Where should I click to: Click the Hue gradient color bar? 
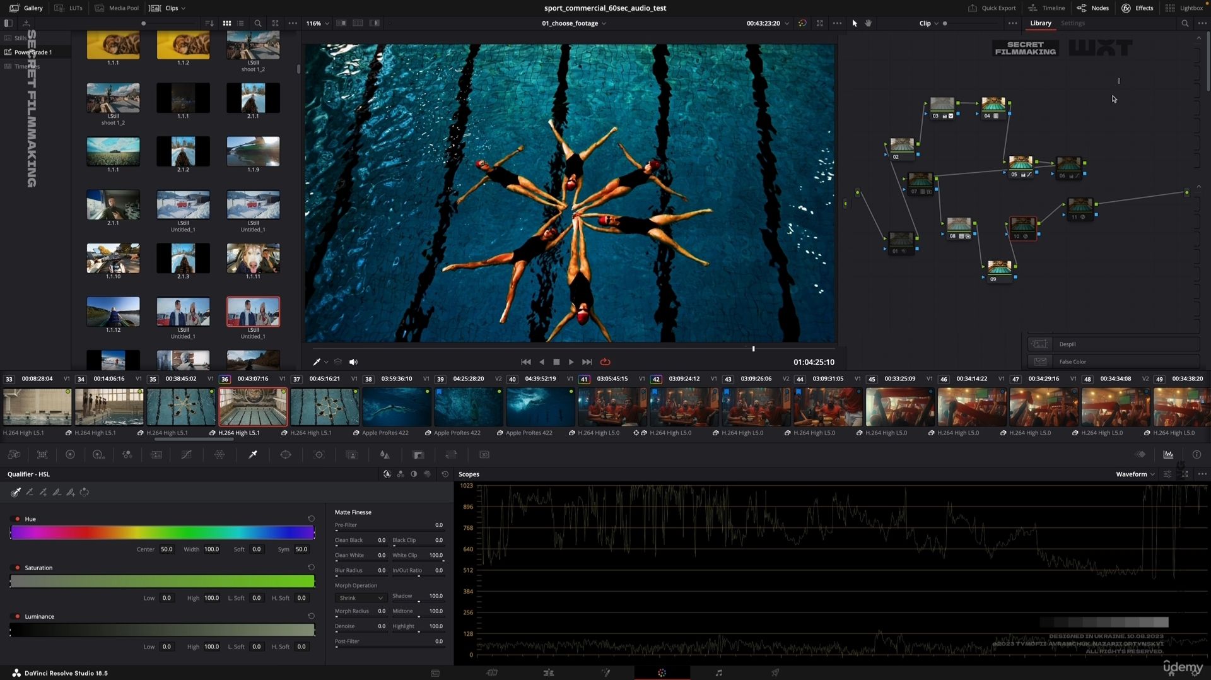coord(162,533)
